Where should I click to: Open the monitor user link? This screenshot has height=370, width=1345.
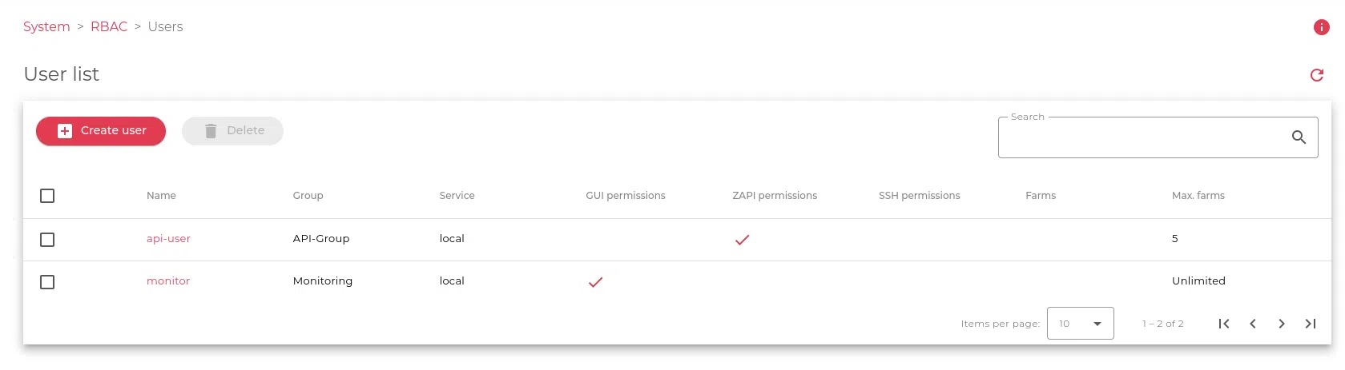168,281
